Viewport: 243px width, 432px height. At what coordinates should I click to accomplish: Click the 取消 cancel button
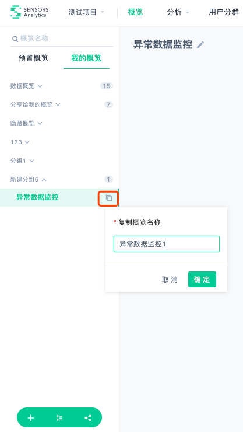click(170, 280)
